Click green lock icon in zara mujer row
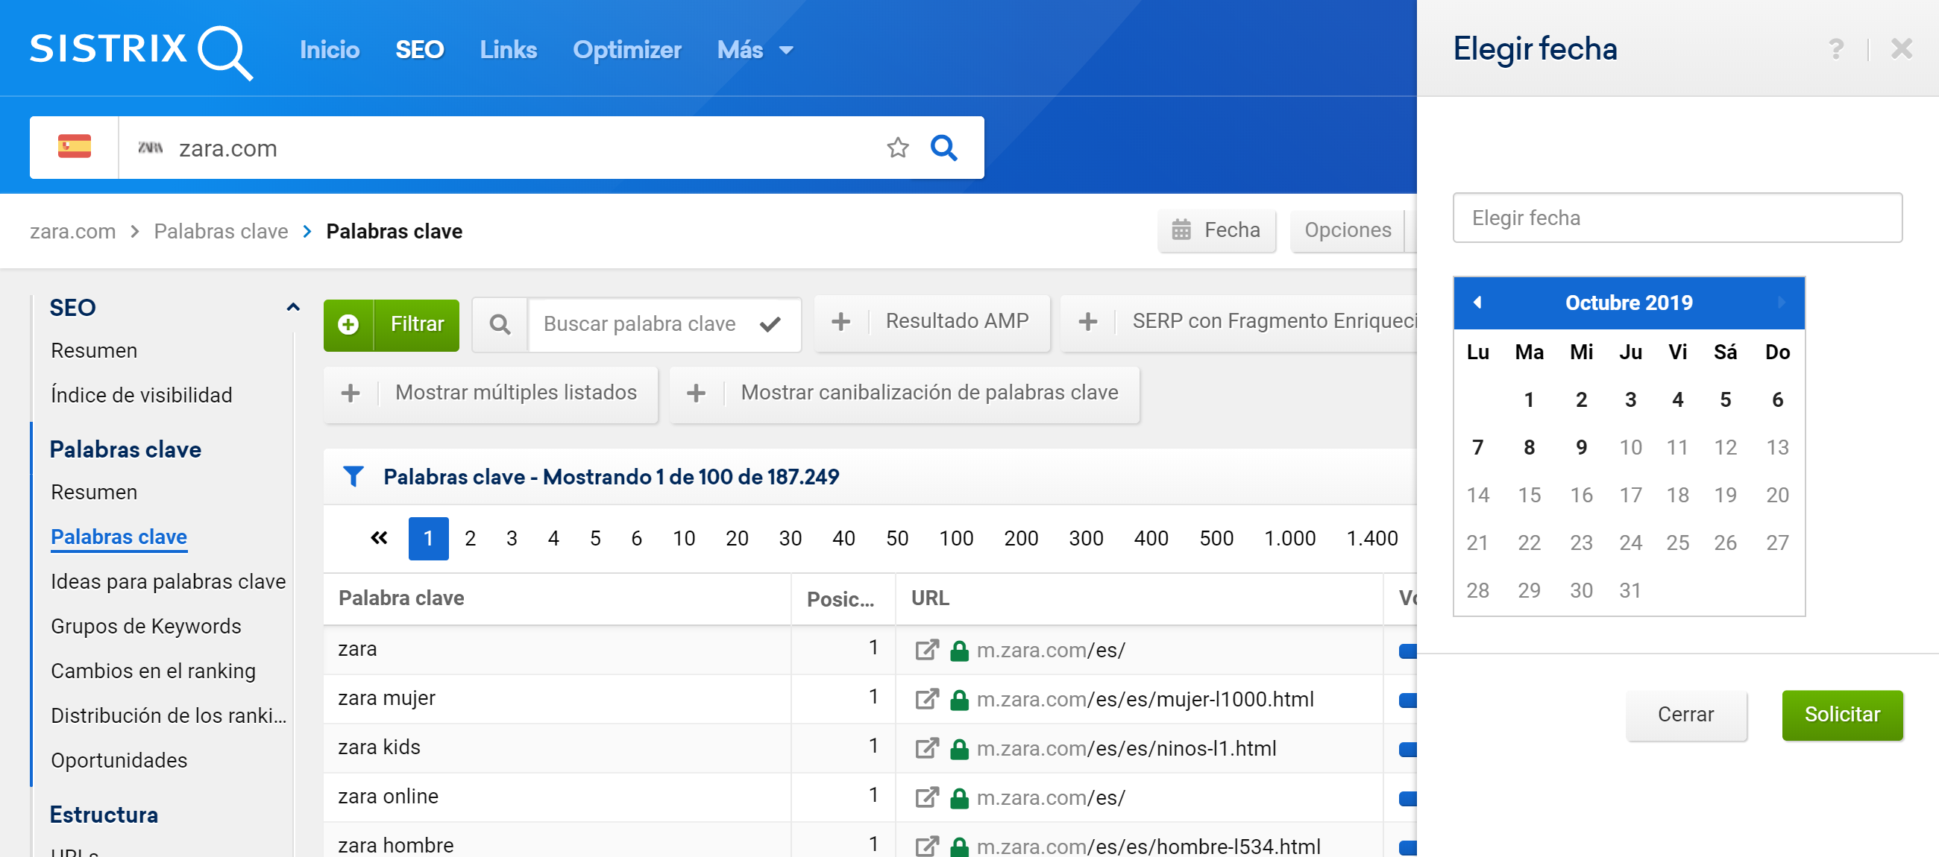The image size is (1939, 857). pyautogui.click(x=959, y=700)
